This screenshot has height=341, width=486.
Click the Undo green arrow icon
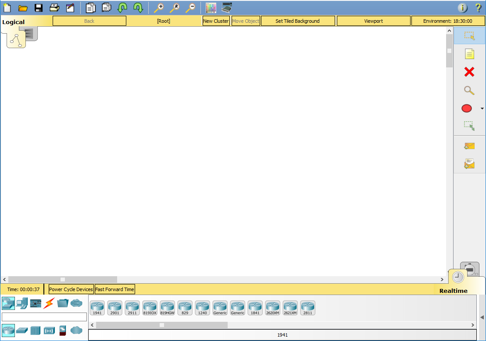tap(122, 8)
